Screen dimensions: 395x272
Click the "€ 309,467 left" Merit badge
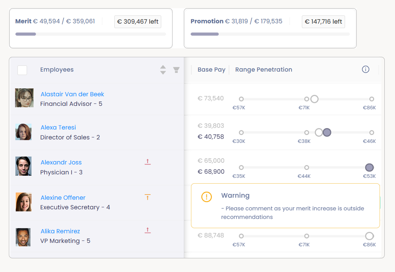coord(138,21)
